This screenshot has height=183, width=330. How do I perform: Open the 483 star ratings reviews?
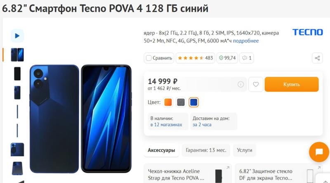195,58
